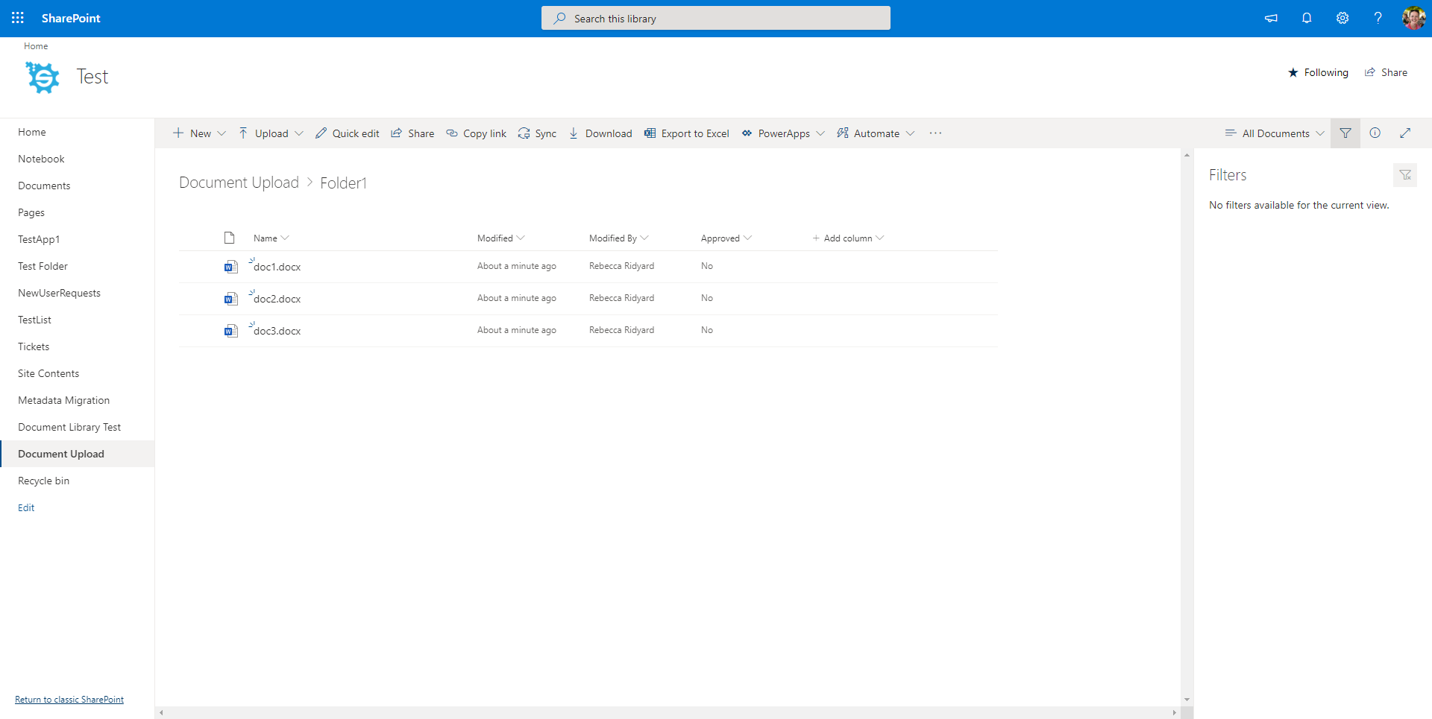Click the megaphone announcements icon
This screenshot has width=1432, height=719.
point(1271,18)
